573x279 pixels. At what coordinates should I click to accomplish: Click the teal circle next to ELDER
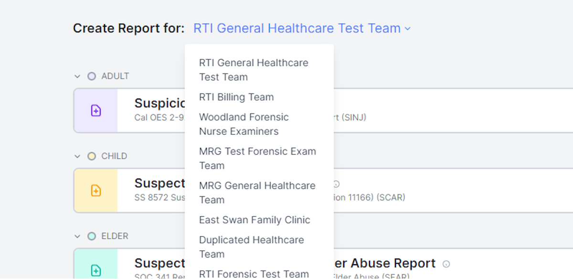pyautogui.click(x=92, y=236)
